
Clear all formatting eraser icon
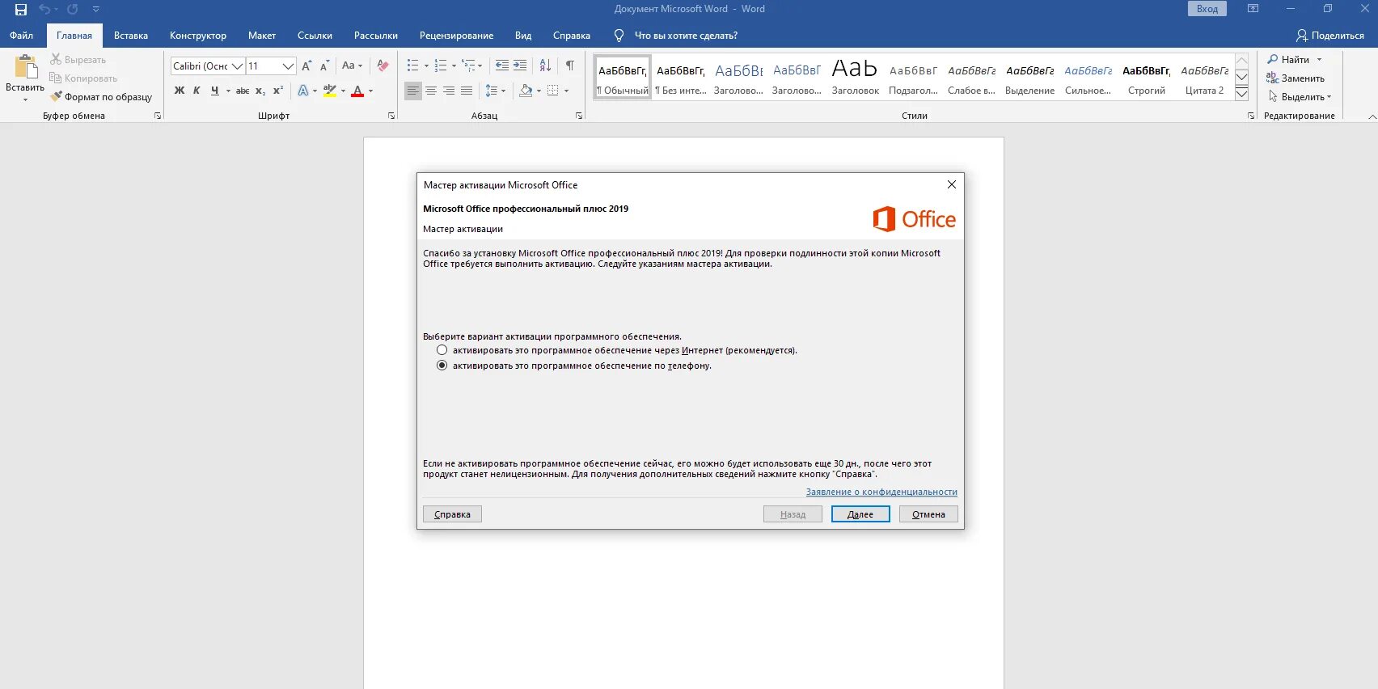(383, 66)
